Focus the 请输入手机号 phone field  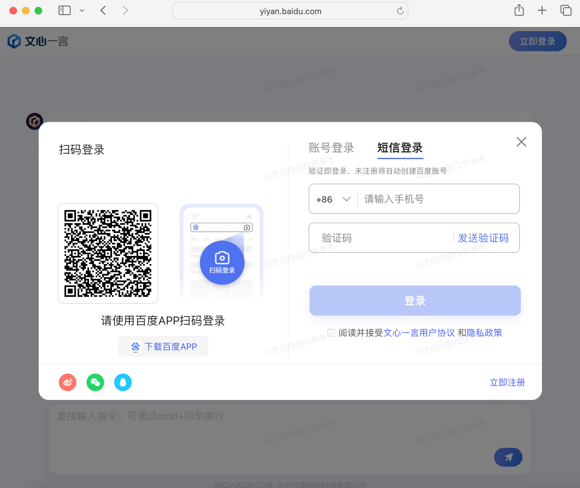click(x=438, y=199)
